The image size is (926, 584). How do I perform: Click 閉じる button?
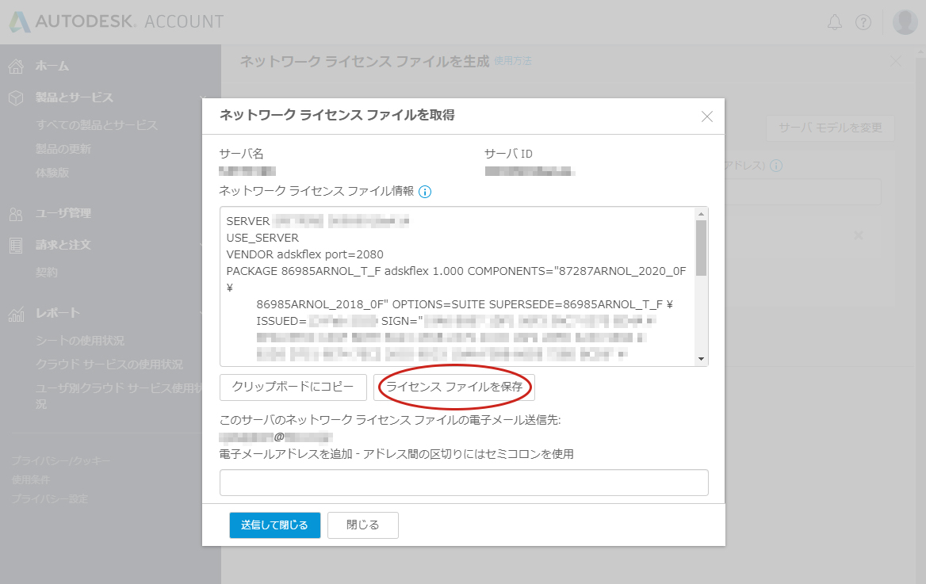click(362, 525)
